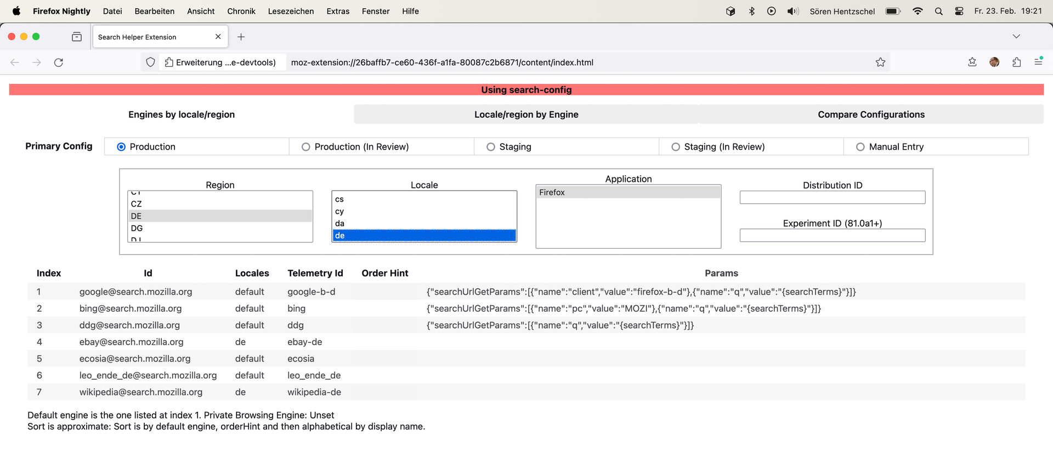Screen dimensions: 1053x470
Task: Bookmark this page with the star icon
Action: pyautogui.click(x=880, y=62)
